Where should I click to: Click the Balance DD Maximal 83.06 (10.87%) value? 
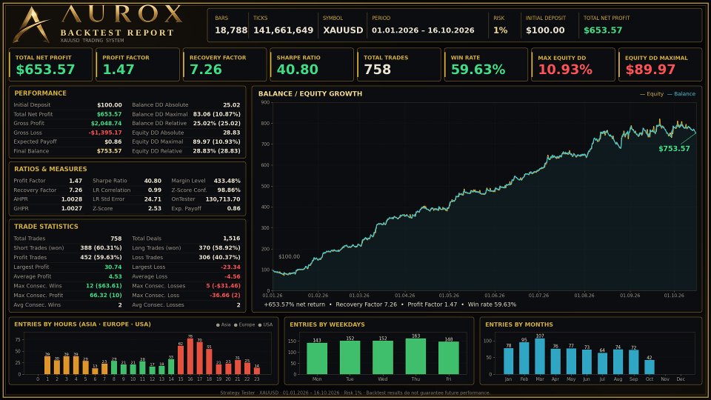[x=217, y=114]
